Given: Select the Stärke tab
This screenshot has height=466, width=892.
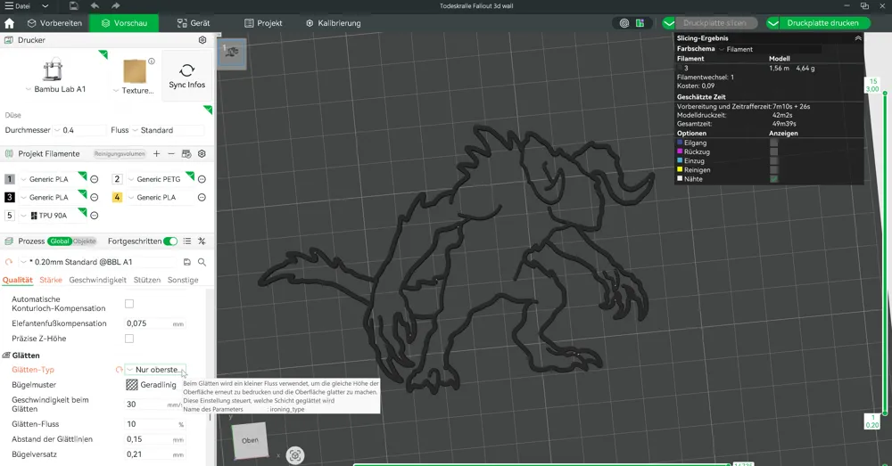Looking at the screenshot, I should click(51, 280).
